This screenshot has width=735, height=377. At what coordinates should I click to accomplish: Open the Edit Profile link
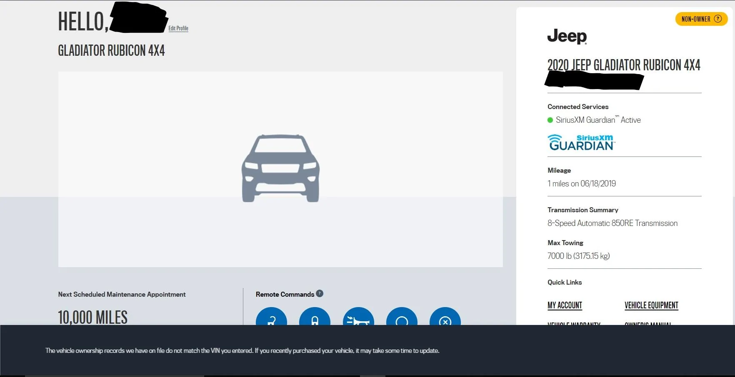[x=178, y=28]
